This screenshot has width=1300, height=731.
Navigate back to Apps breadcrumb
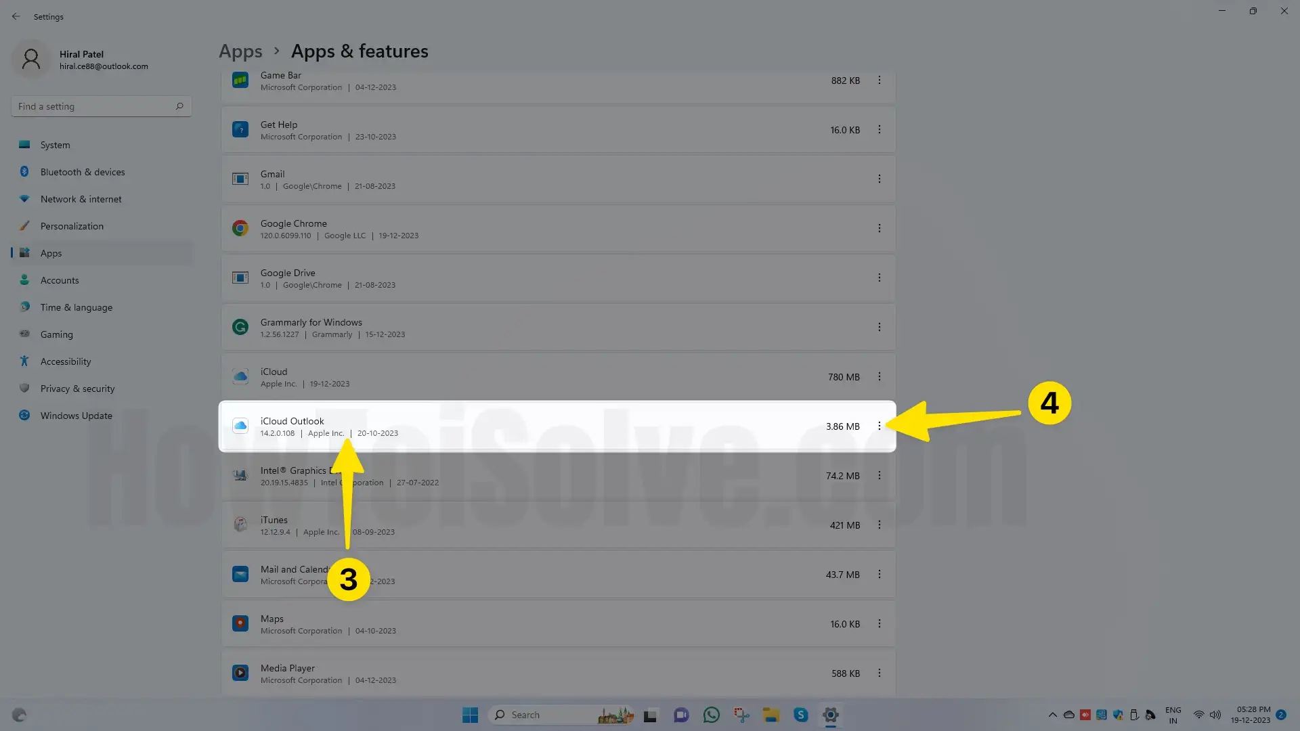pyautogui.click(x=240, y=51)
